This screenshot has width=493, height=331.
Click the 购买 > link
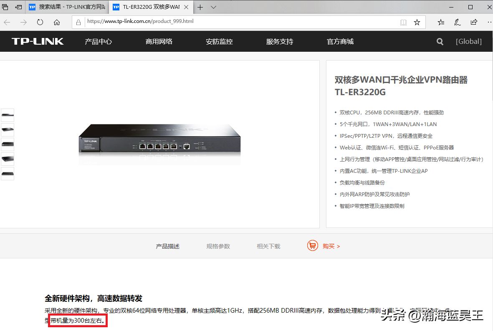[x=331, y=246]
